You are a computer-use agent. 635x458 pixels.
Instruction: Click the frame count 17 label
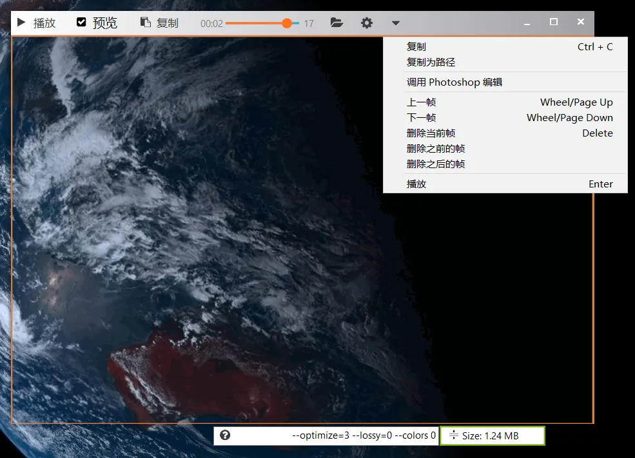(309, 23)
